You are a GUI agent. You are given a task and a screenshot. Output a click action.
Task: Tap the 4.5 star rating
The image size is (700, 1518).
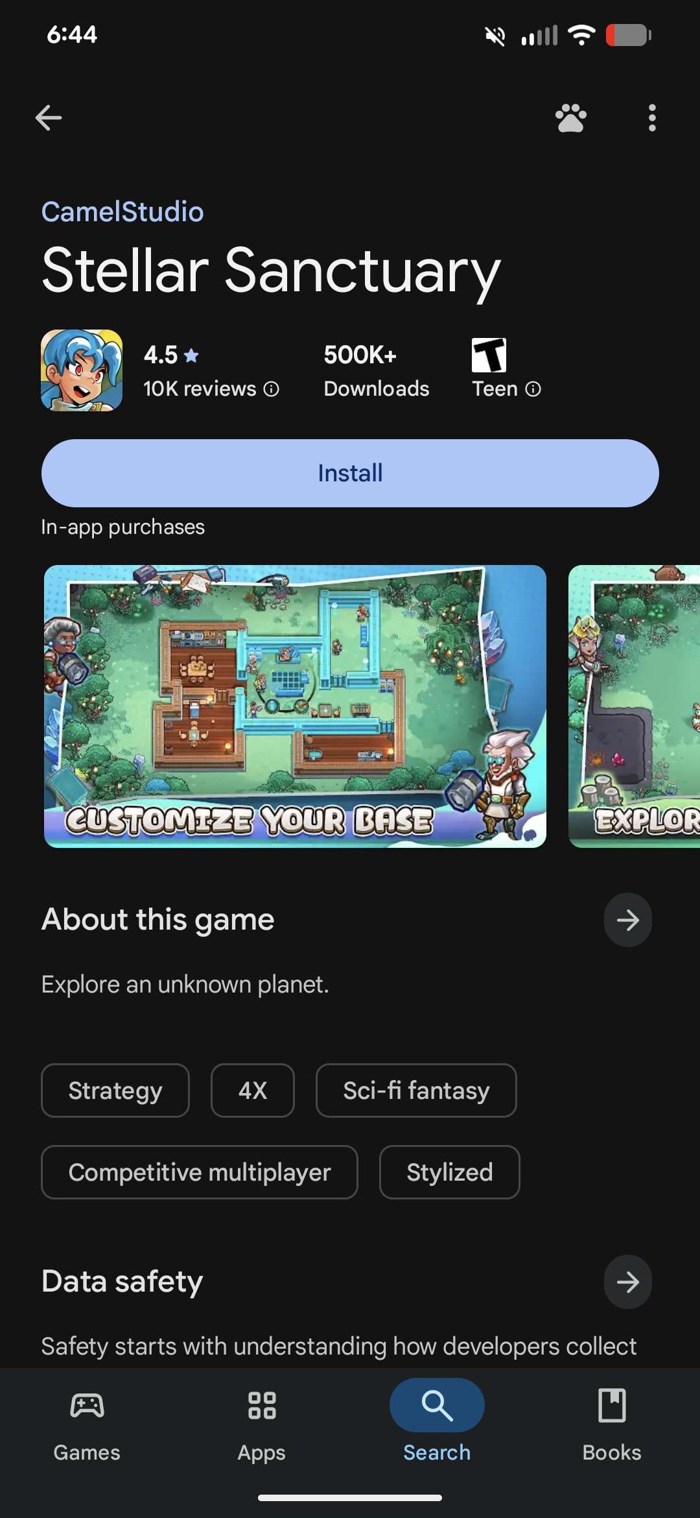pyautogui.click(x=171, y=355)
